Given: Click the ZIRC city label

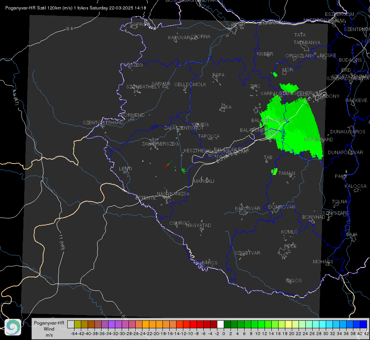Looking at the screenshot, I should (255, 87).
